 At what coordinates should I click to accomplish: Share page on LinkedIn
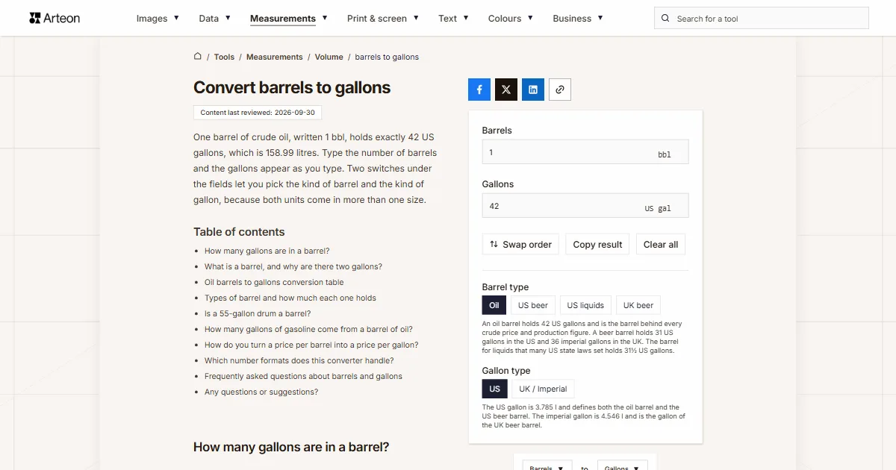(x=533, y=90)
